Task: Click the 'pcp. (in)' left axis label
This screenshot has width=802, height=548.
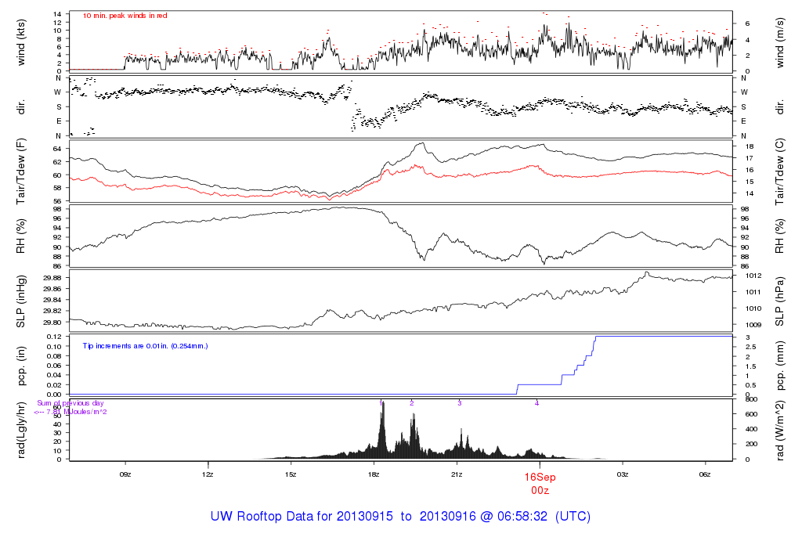Action: tap(21, 366)
